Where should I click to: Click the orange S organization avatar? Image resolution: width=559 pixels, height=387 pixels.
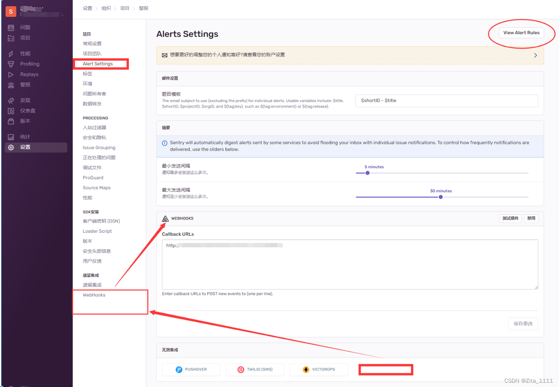[x=11, y=12]
